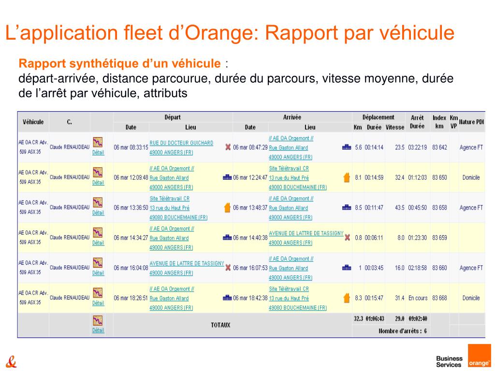
Task: Open the map icon for the 12:09:48 trip
Action: (x=98, y=172)
